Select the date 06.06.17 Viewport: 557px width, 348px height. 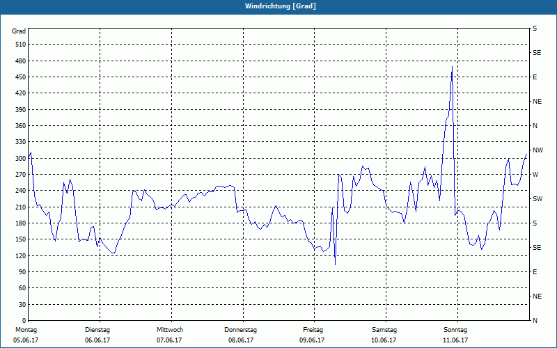tap(97, 340)
